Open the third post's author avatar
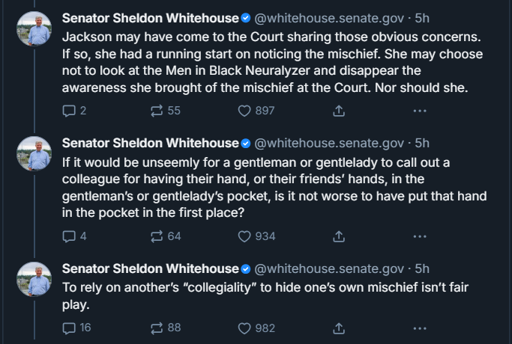This screenshot has height=344, width=512. [x=34, y=279]
